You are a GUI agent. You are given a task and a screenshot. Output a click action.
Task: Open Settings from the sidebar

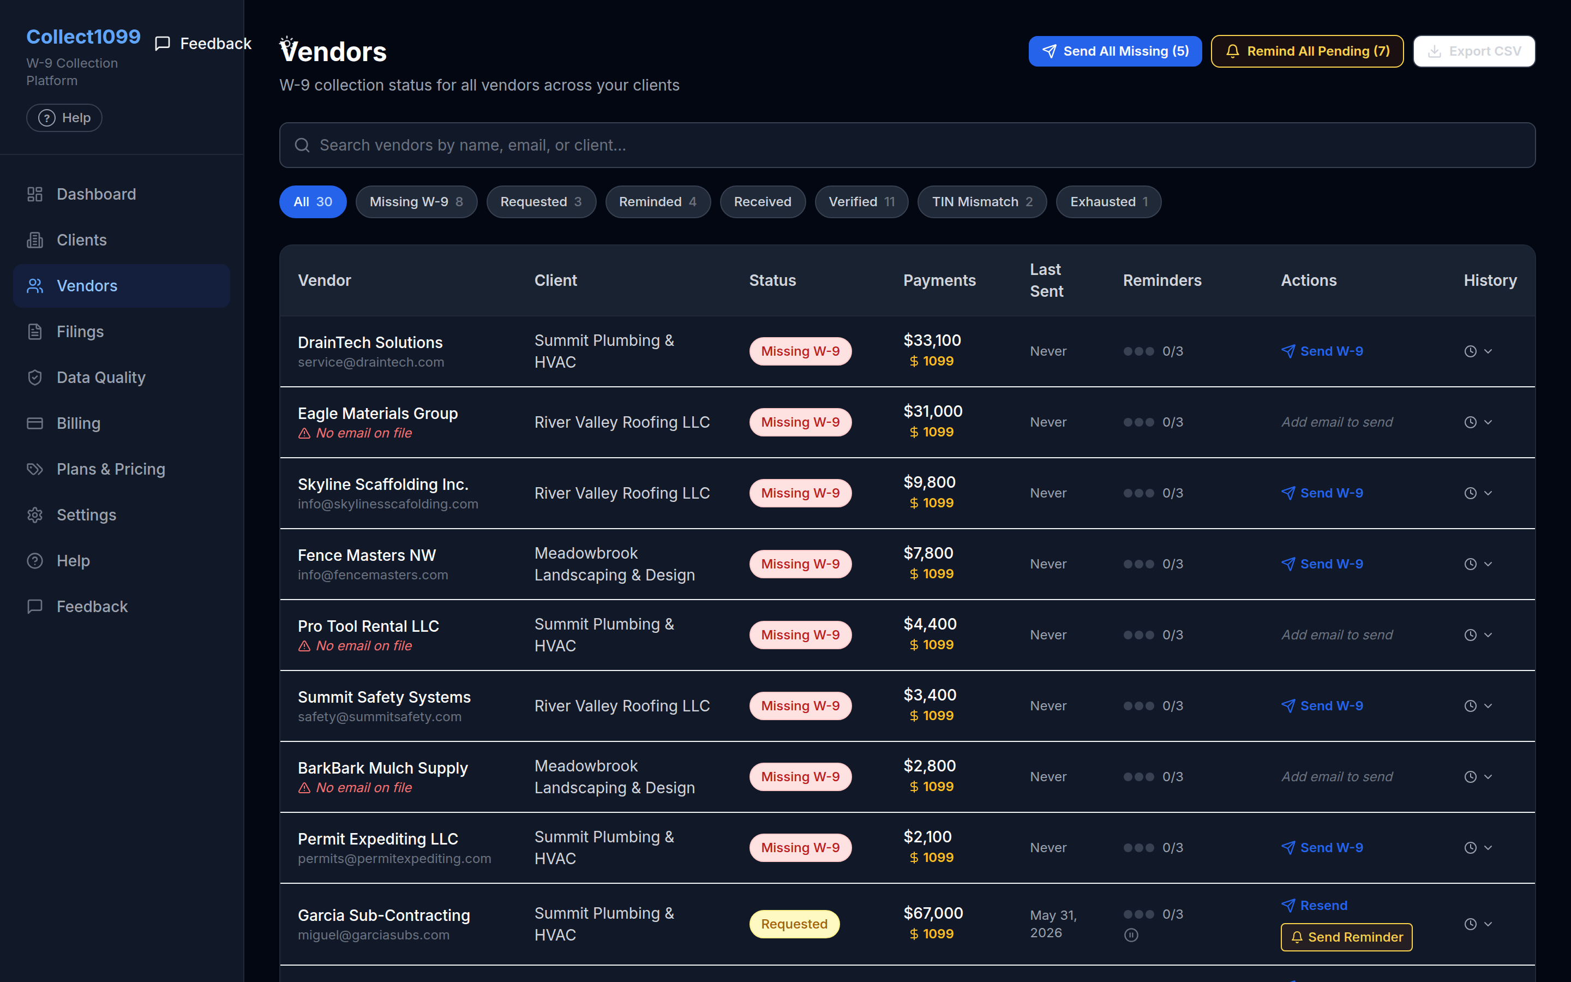pyautogui.click(x=122, y=515)
